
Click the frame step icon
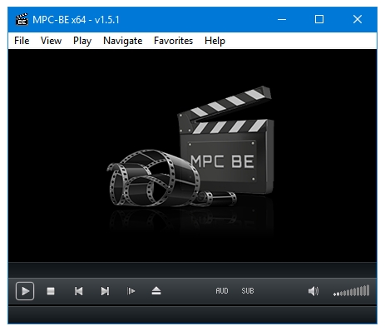(x=131, y=291)
